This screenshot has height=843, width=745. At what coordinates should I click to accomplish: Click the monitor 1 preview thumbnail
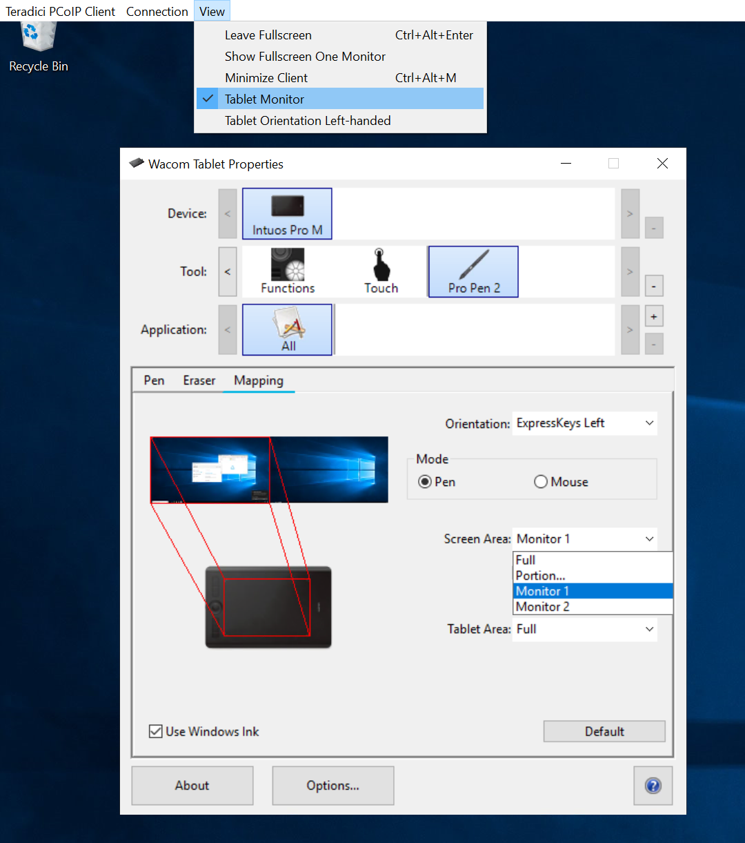tap(210, 469)
